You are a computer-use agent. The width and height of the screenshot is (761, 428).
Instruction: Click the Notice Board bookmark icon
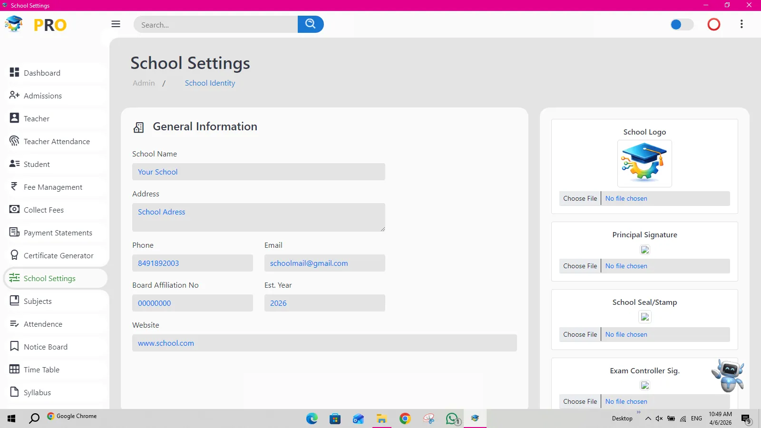(14, 346)
